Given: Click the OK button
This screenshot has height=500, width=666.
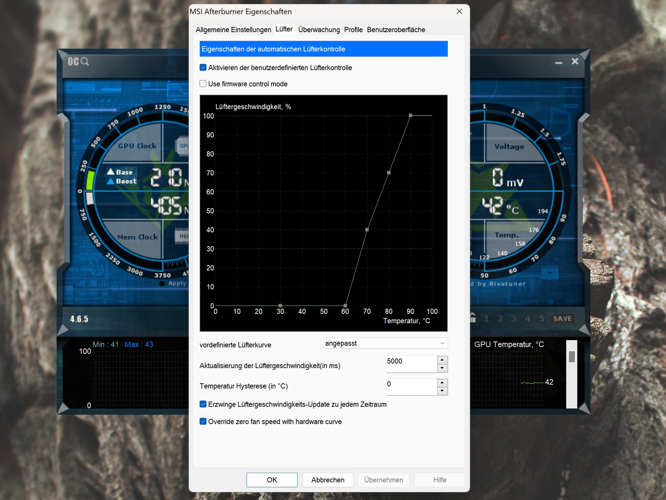Looking at the screenshot, I should click(272, 480).
